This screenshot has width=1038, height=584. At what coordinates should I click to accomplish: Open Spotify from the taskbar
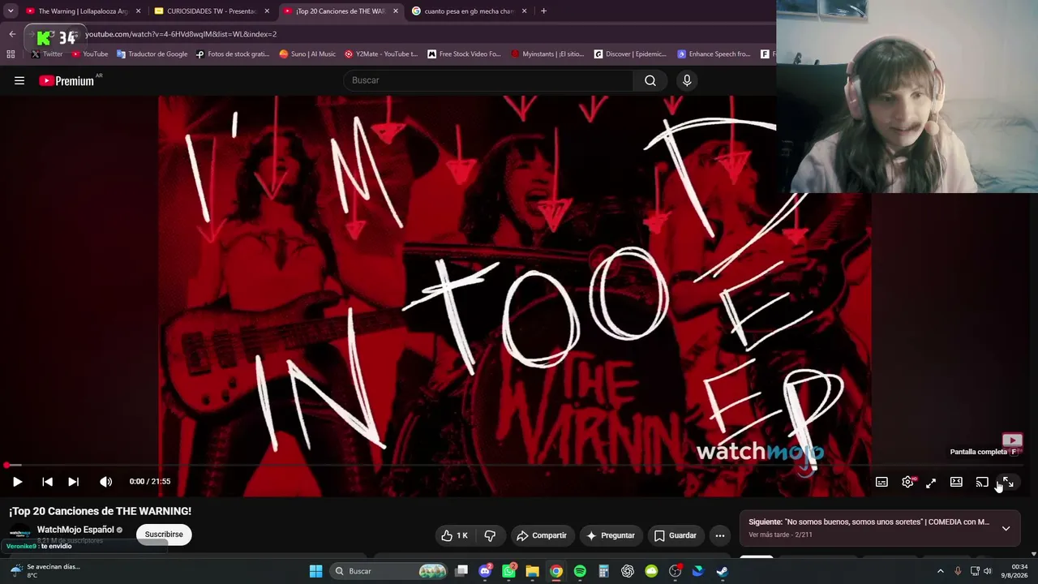[x=580, y=571]
